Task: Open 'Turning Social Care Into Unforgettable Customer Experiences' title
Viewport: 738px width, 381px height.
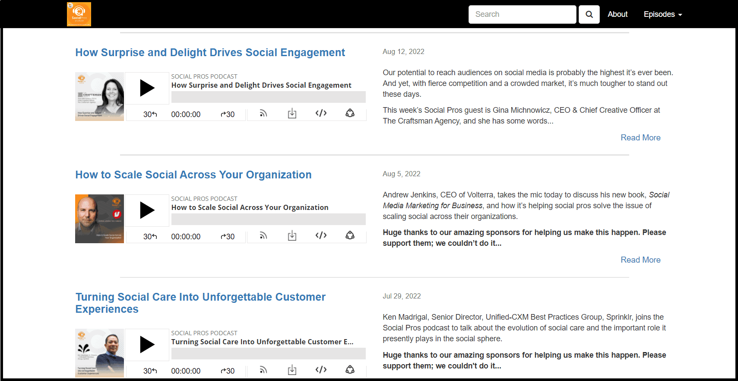Action: point(200,303)
